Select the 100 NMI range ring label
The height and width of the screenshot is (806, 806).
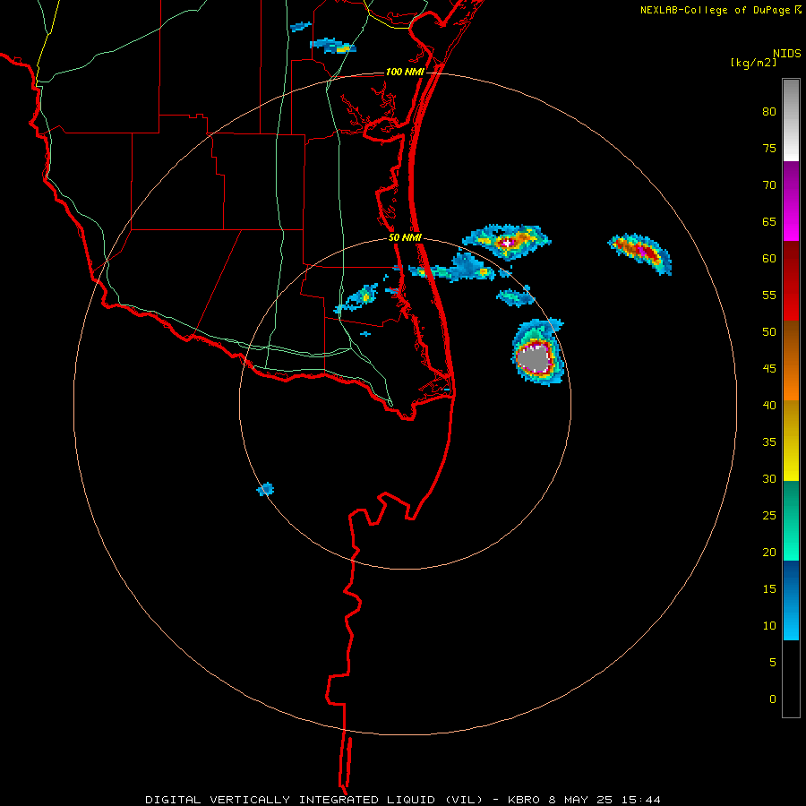(x=405, y=72)
